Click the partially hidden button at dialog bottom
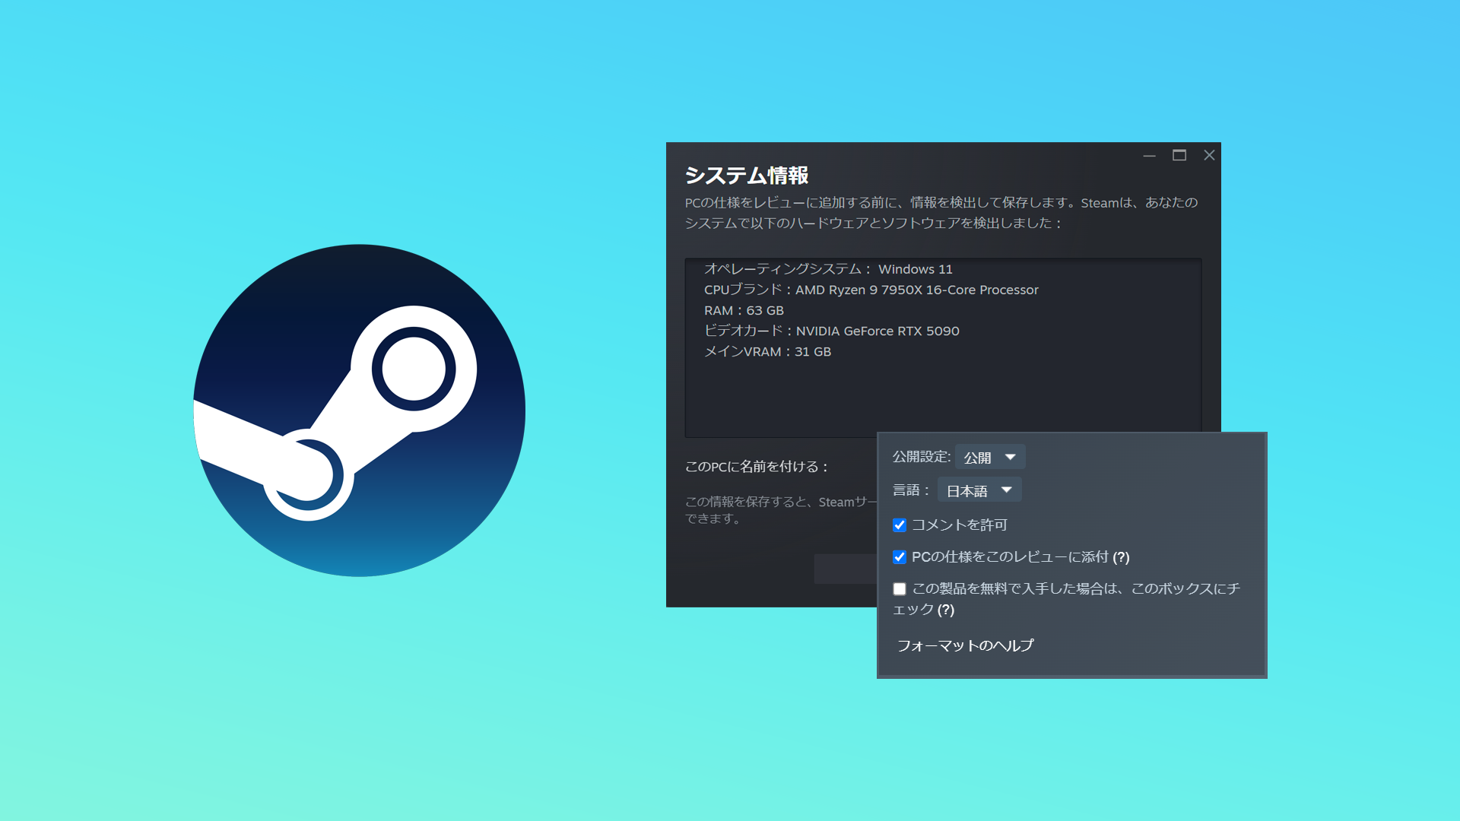 point(845,569)
